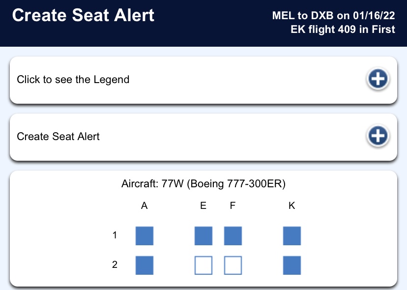
Task: Select occupied seat 2A
Action: 145,265
